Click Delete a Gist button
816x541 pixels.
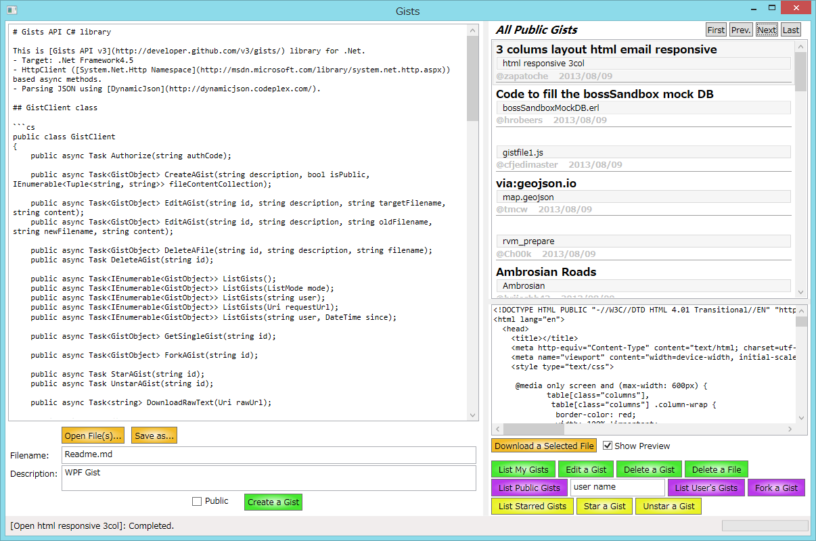click(649, 469)
